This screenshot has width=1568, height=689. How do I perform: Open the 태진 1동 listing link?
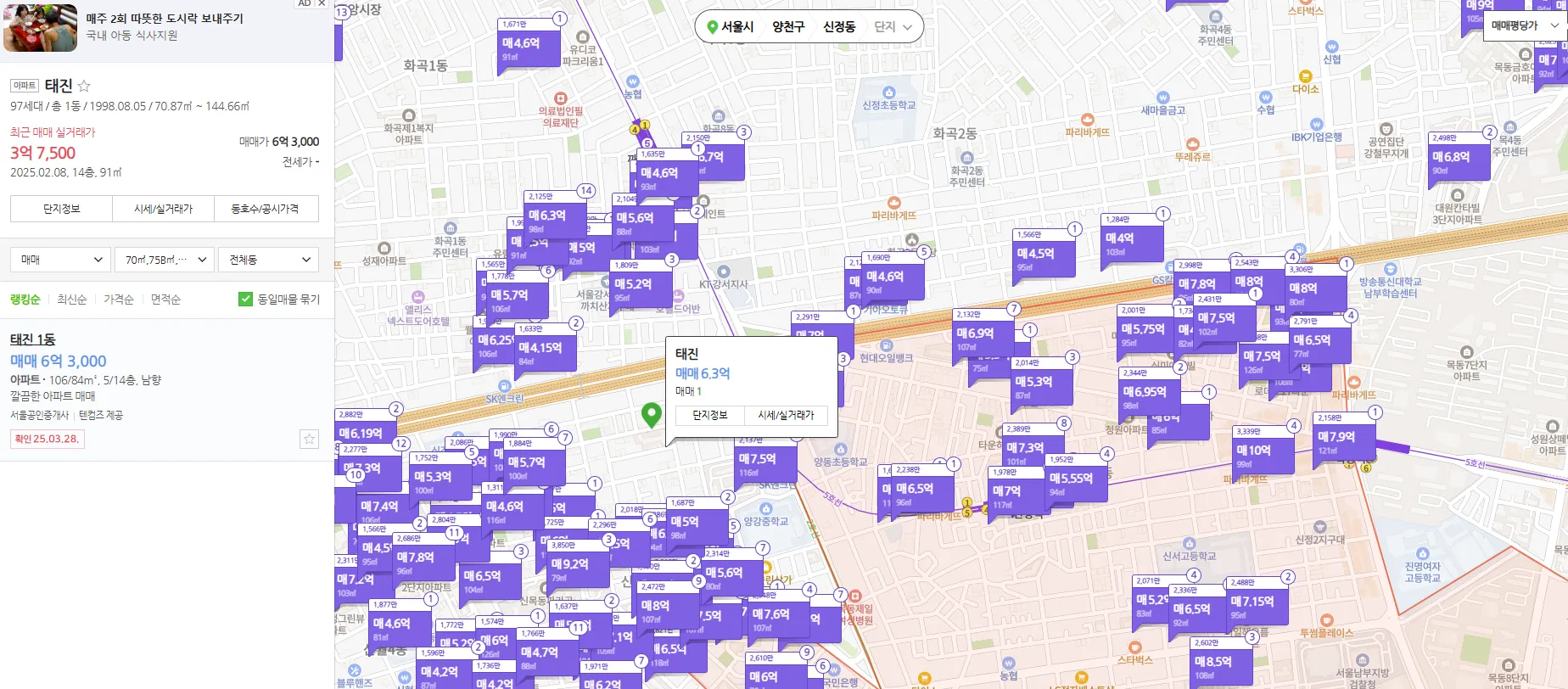pos(33,339)
